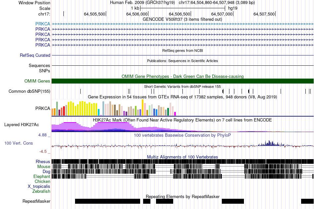Viewport: 314px width, 209px height.
Task: Select the Chicken alignment label
Action: point(42,181)
